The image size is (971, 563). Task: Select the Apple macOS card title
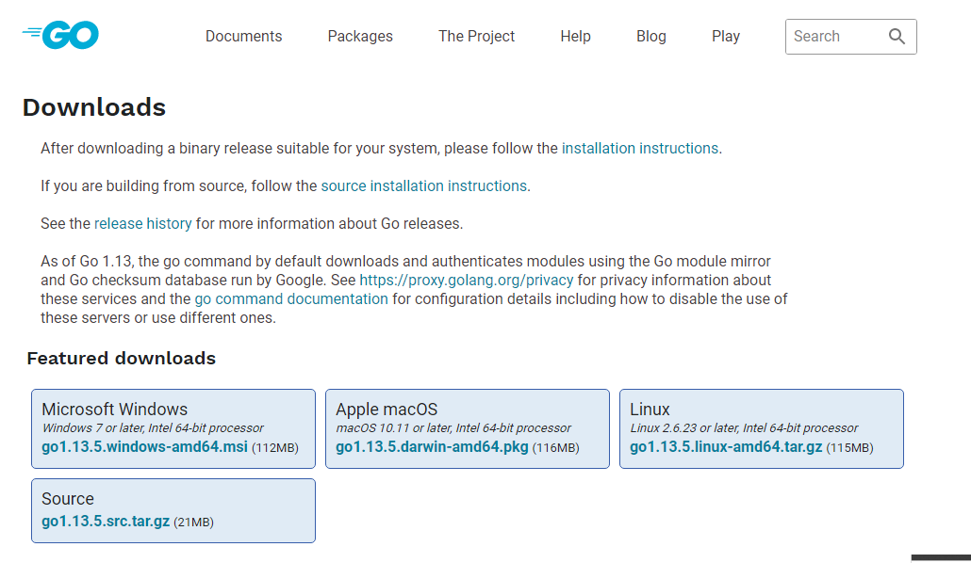click(x=387, y=409)
